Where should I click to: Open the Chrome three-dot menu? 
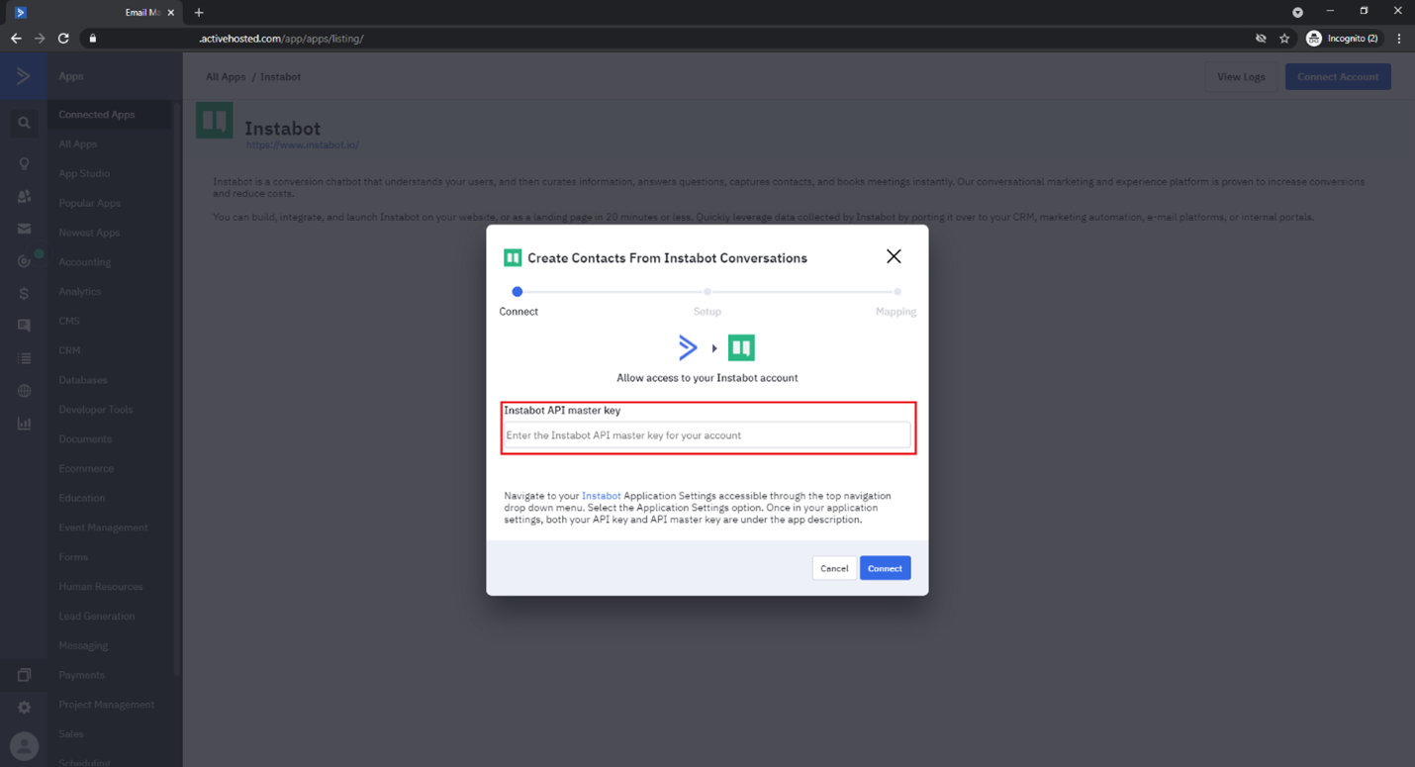point(1399,39)
